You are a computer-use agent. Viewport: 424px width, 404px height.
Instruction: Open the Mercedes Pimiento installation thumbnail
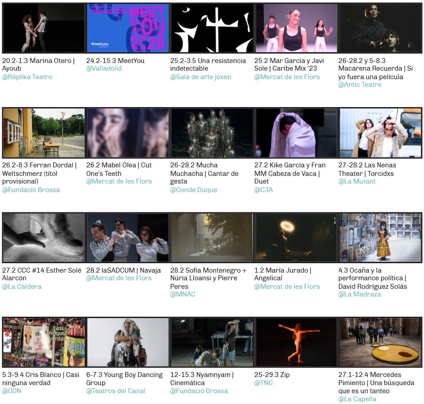pos(380,342)
